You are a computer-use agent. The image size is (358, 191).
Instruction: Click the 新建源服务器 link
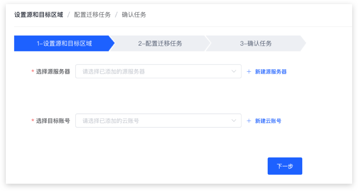click(271, 72)
